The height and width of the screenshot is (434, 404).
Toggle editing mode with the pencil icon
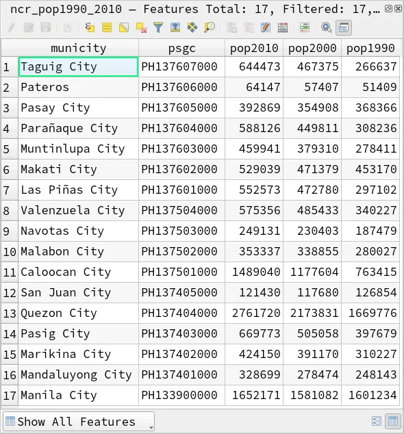[x=12, y=27]
